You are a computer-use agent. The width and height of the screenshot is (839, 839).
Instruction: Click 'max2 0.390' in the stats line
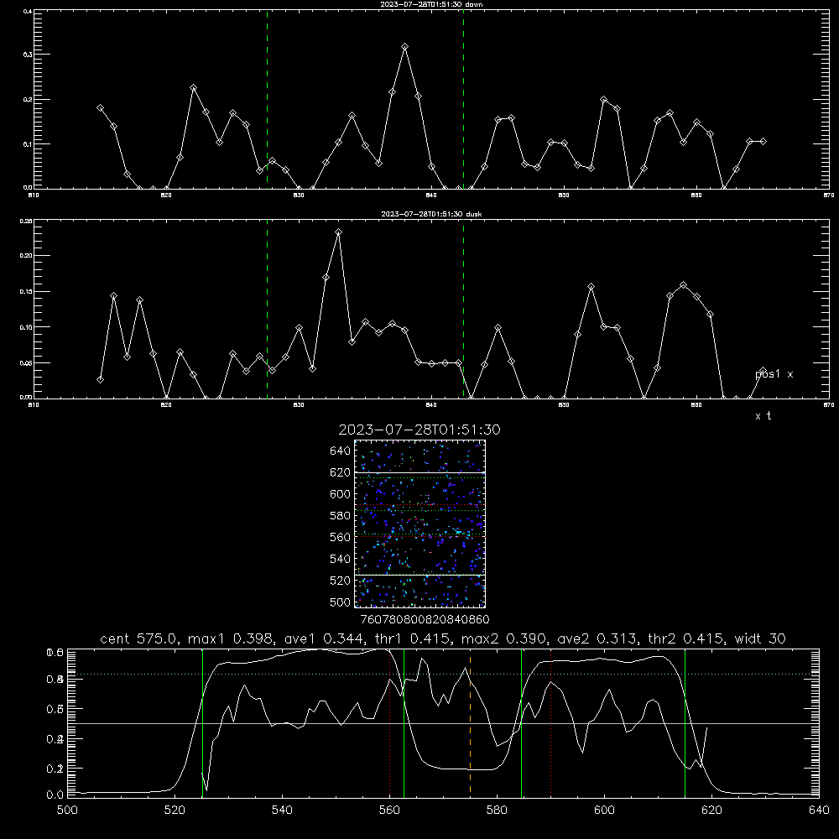(x=503, y=638)
